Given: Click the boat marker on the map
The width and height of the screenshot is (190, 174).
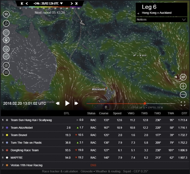Looking at the screenshot, I should [82, 23].
